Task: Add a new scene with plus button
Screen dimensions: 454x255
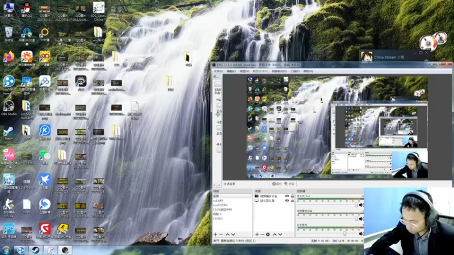Action: click(216, 235)
